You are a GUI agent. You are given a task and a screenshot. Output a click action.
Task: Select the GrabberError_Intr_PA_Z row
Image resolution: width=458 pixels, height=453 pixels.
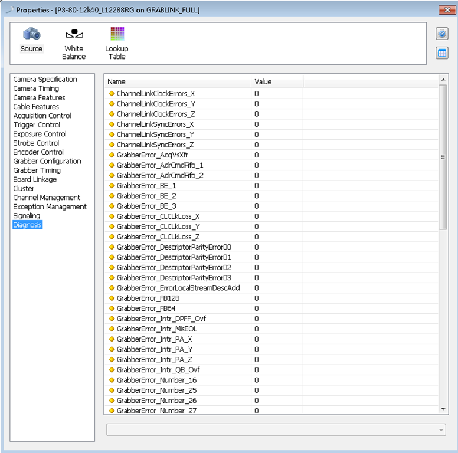[x=271, y=359]
